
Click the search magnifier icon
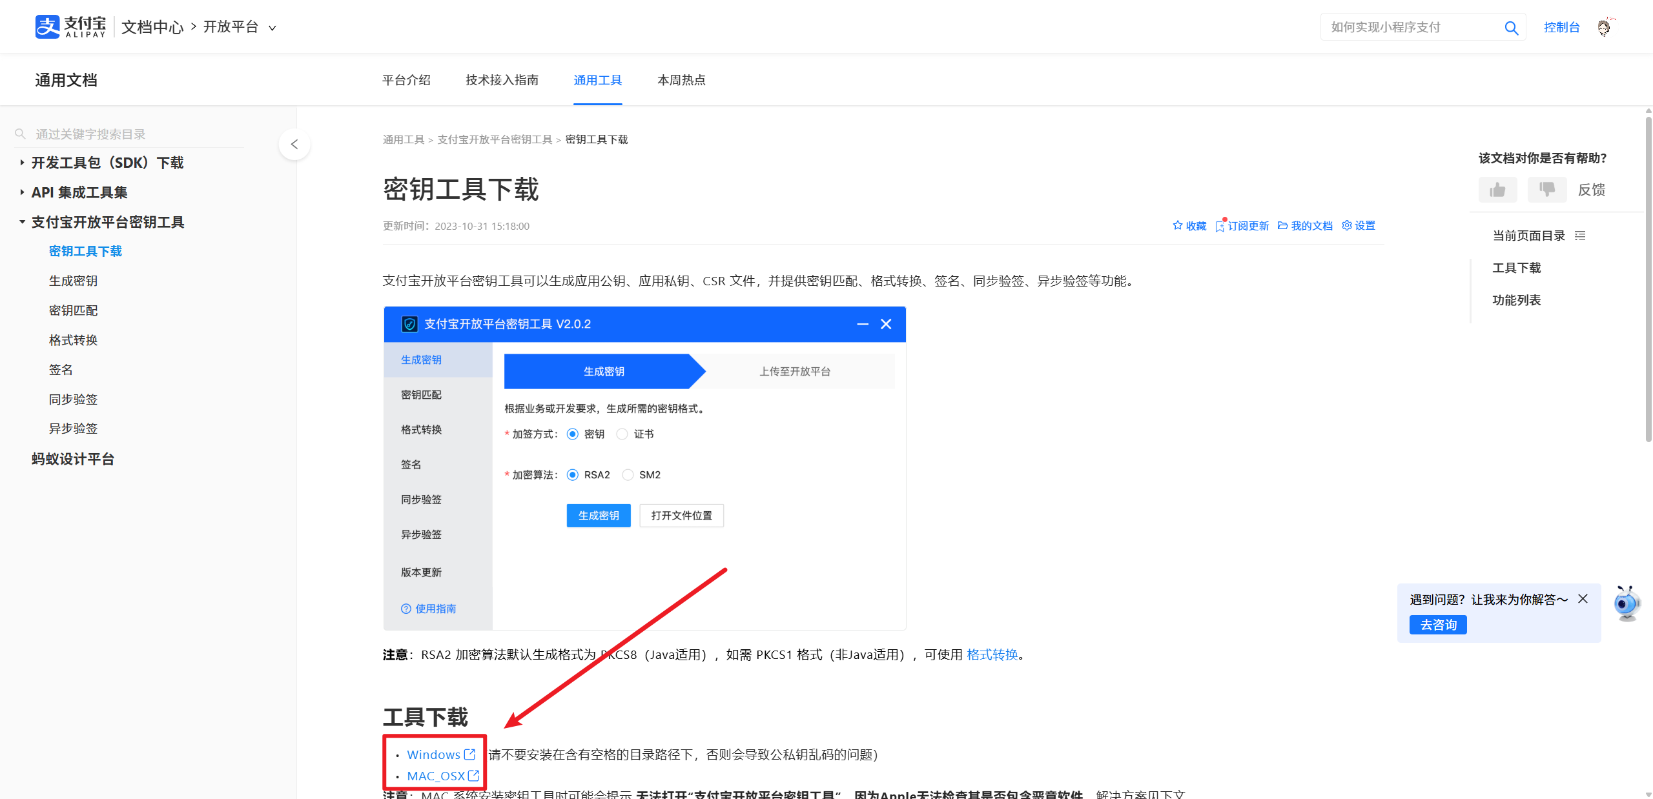coord(1511,26)
